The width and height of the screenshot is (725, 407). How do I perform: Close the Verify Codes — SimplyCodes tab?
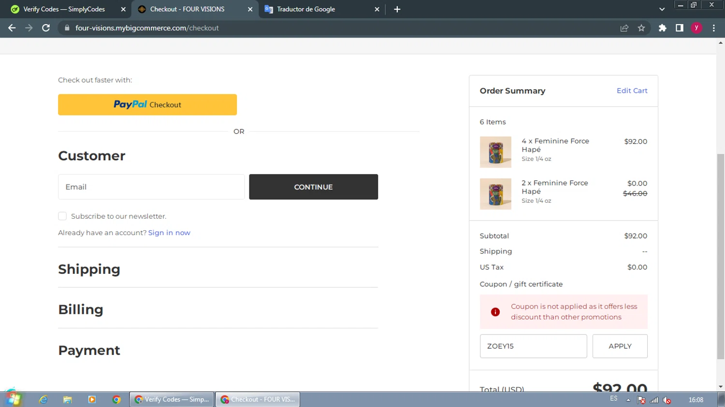pos(123,9)
